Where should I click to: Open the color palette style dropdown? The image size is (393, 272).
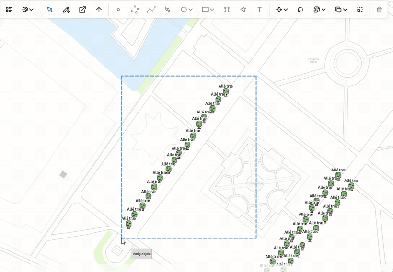28,10
